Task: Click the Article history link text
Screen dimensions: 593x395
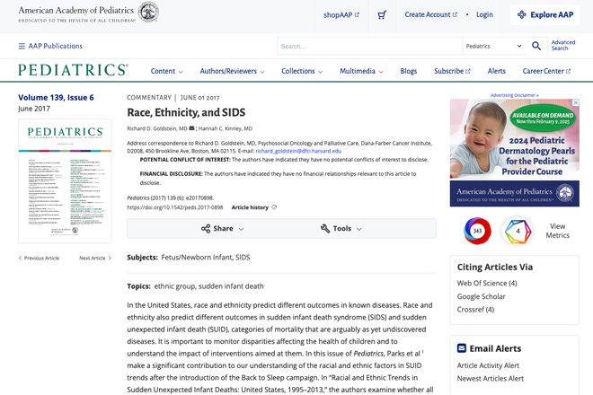Action: pyautogui.click(x=250, y=207)
